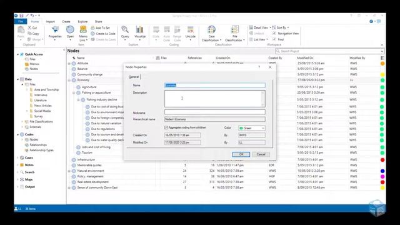Click the Name column header
This screenshot has width=400, height=225.
coord(81,58)
